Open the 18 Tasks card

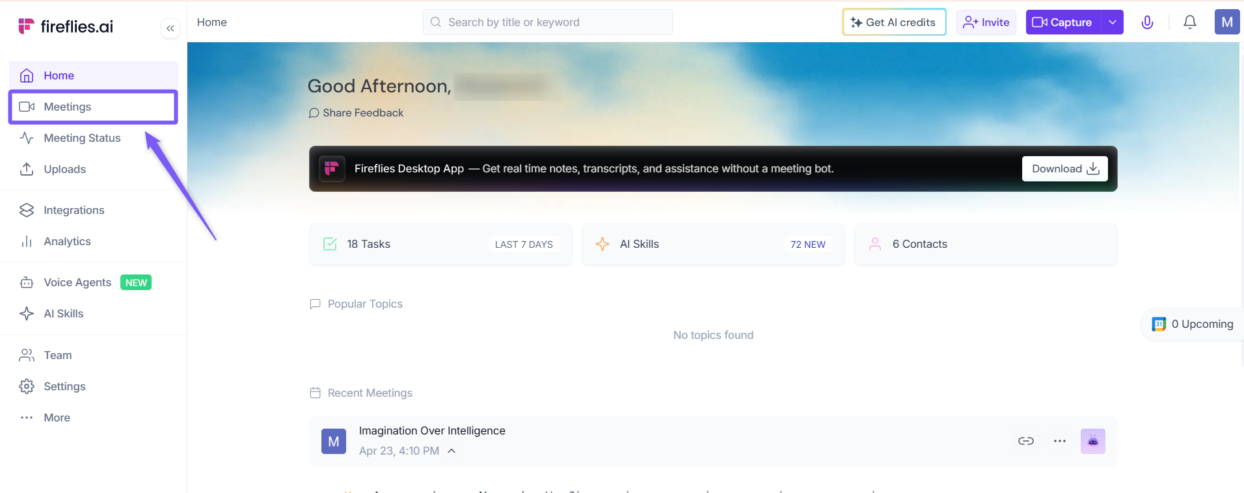point(440,244)
